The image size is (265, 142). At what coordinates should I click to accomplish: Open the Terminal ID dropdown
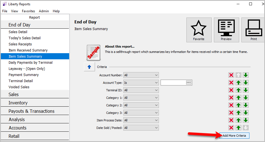click(141, 90)
